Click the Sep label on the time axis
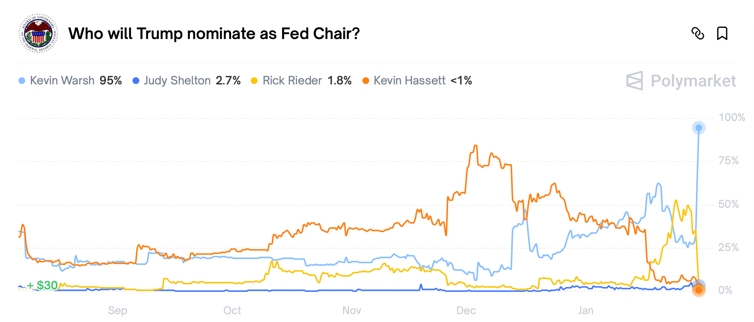Screen dimensions: 754x322 (117, 310)
